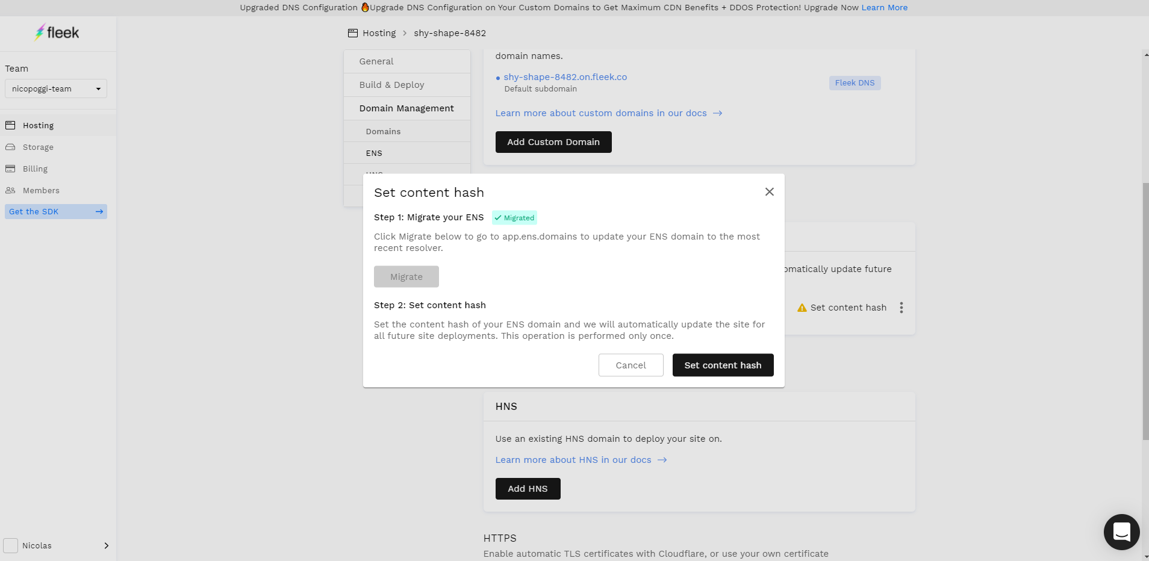The image size is (1149, 561).
Task: Open the Hosting sidebar icon
Action: click(x=10, y=125)
